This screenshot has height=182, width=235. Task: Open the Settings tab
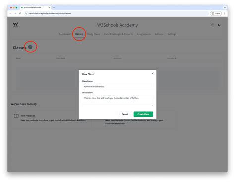(172, 34)
